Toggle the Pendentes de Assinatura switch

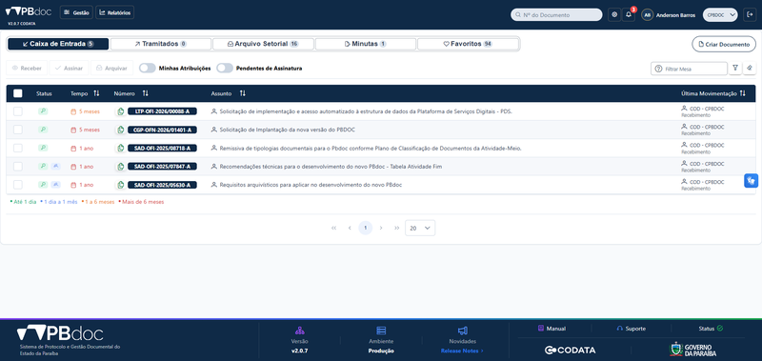(225, 69)
